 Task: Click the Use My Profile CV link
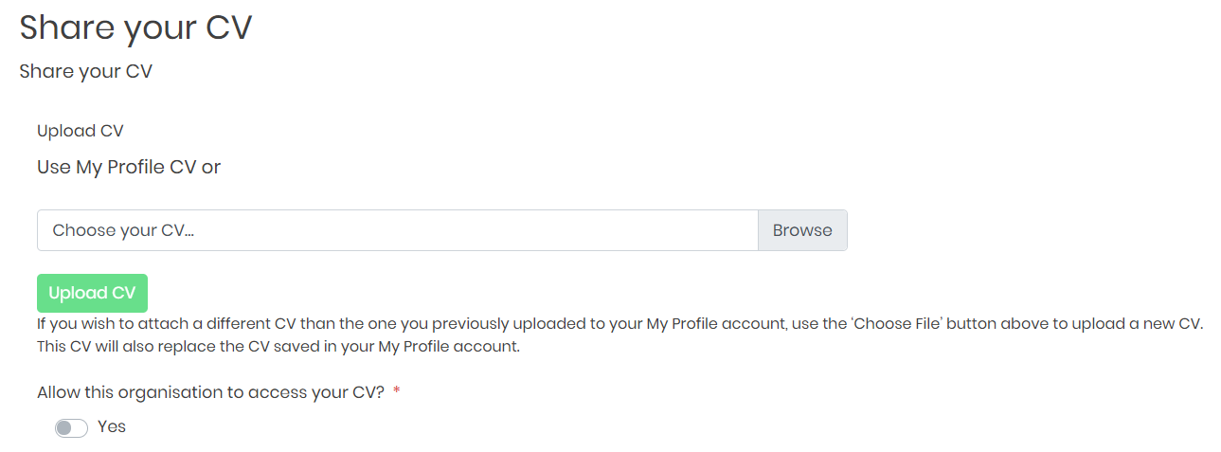(117, 168)
